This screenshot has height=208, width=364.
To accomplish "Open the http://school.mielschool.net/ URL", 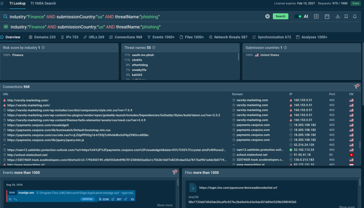I will click(x=27, y=155).
